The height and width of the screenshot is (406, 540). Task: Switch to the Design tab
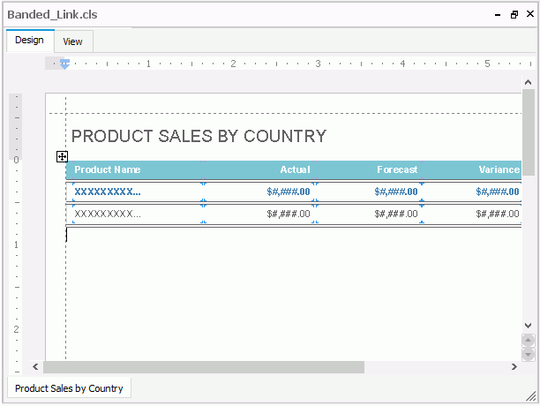[x=29, y=41]
